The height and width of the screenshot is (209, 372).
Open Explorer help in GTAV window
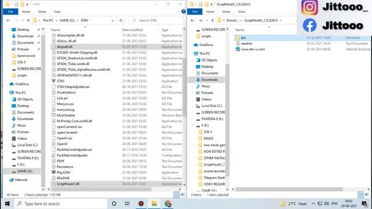point(184,12)
